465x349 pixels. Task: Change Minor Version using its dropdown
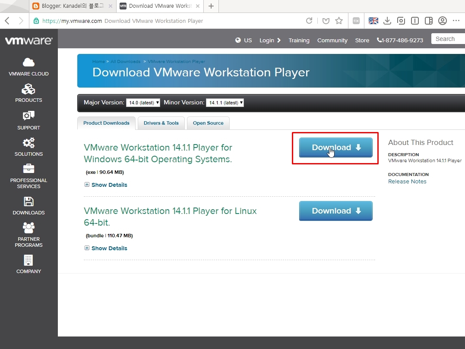(225, 103)
